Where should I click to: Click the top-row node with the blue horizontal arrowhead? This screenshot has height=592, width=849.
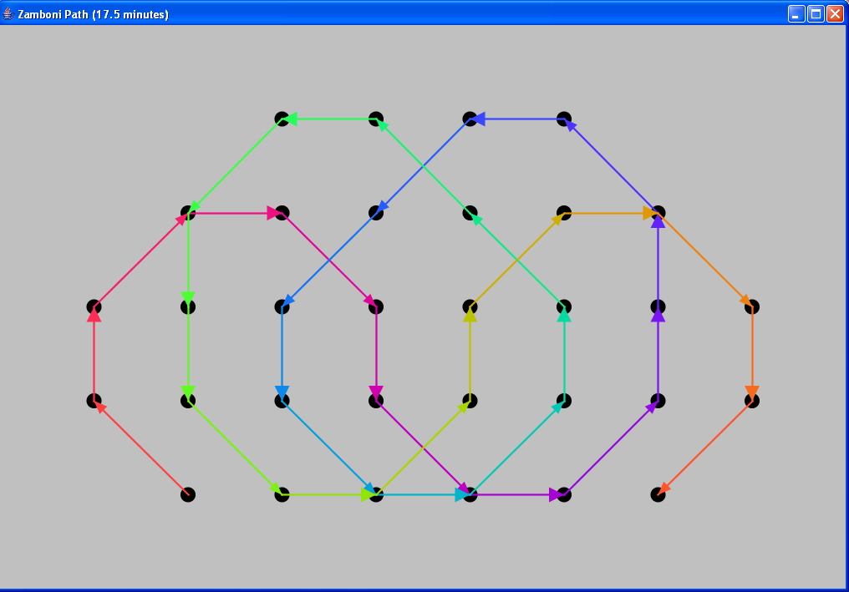pyautogui.click(x=470, y=119)
